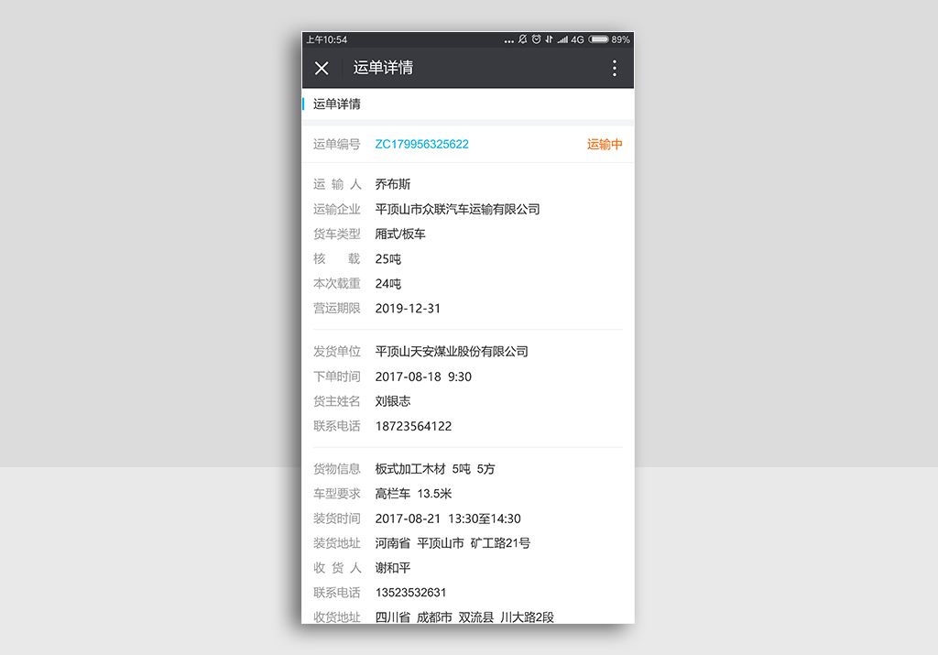Tap the signal strength bars icon
This screenshot has width=938, height=655.
[x=562, y=39]
